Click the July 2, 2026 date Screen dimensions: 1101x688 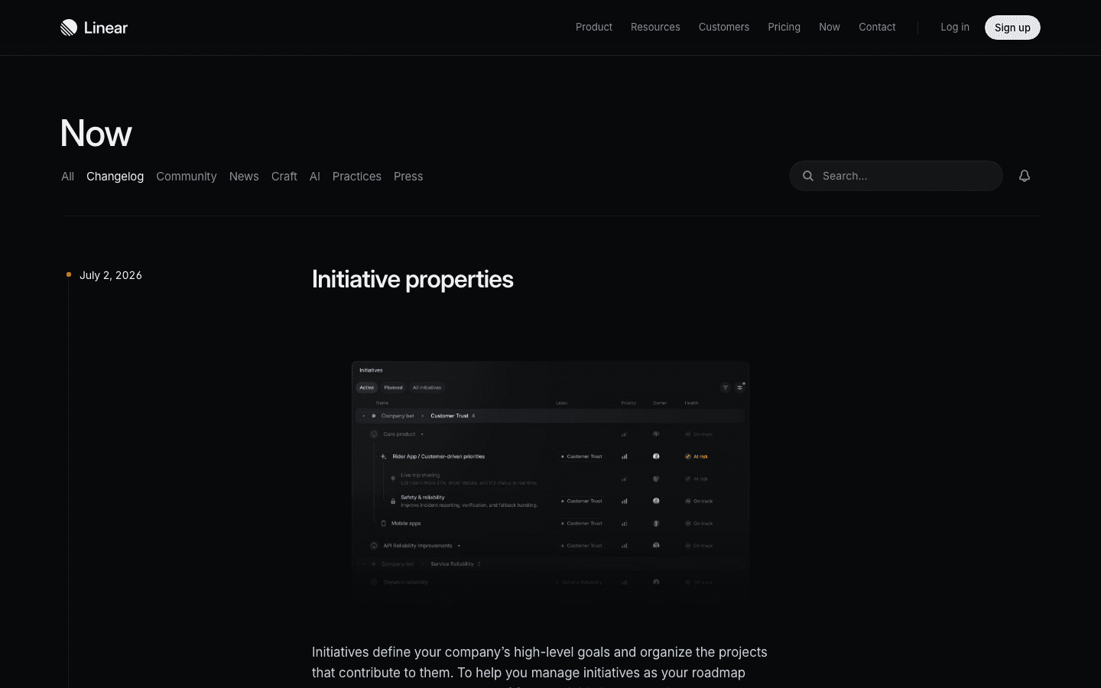(x=111, y=275)
